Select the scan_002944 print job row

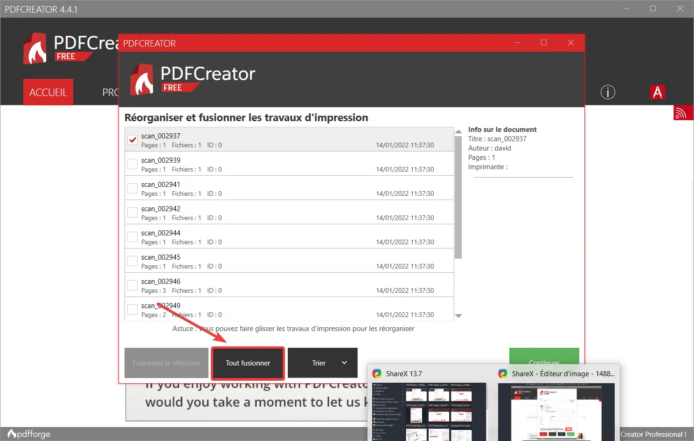click(x=289, y=236)
